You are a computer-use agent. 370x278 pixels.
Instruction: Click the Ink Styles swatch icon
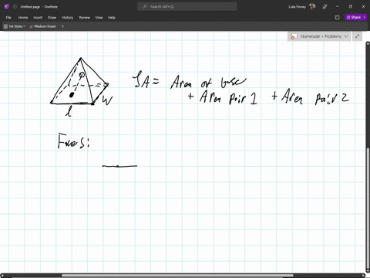coord(5,26)
